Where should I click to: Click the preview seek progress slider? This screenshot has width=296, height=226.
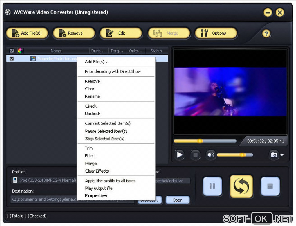click(x=205, y=141)
